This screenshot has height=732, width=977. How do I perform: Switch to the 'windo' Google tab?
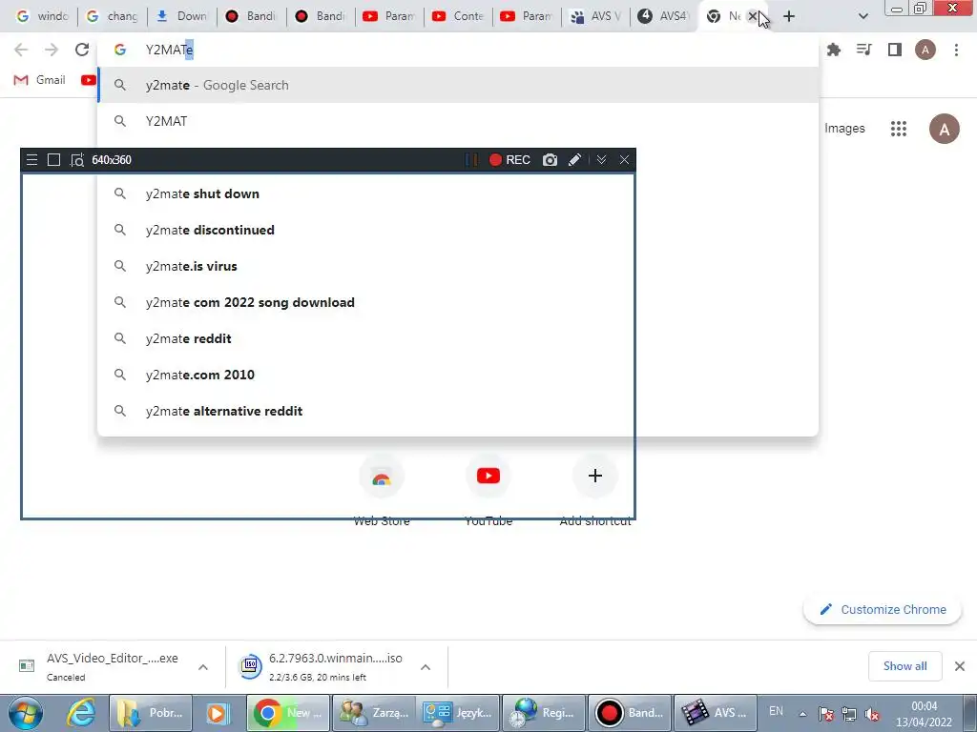pyautogui.click(x=42, y=16)
